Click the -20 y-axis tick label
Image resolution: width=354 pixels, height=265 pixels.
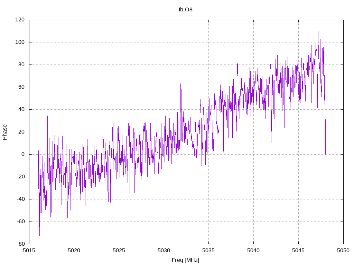click(x=20, y=177)
